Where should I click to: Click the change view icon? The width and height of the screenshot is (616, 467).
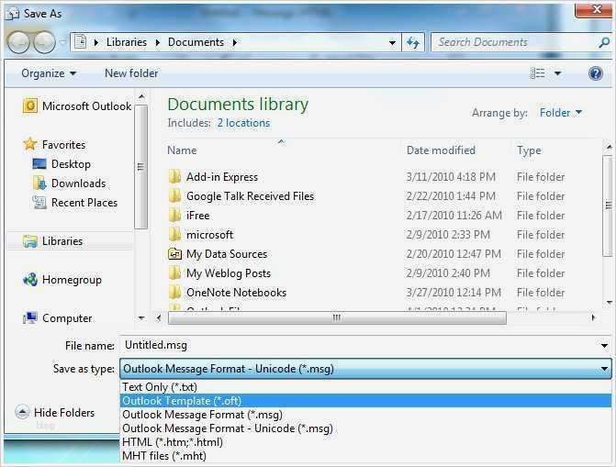pyautogui.click(x=537, y=73)
